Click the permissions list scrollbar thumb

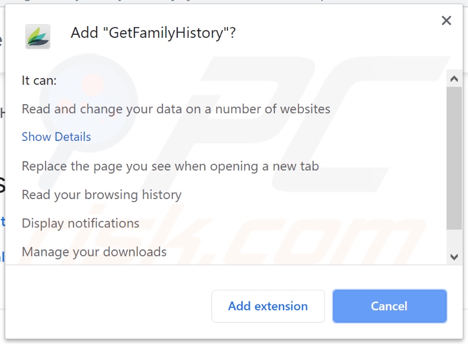click(454, 157)
